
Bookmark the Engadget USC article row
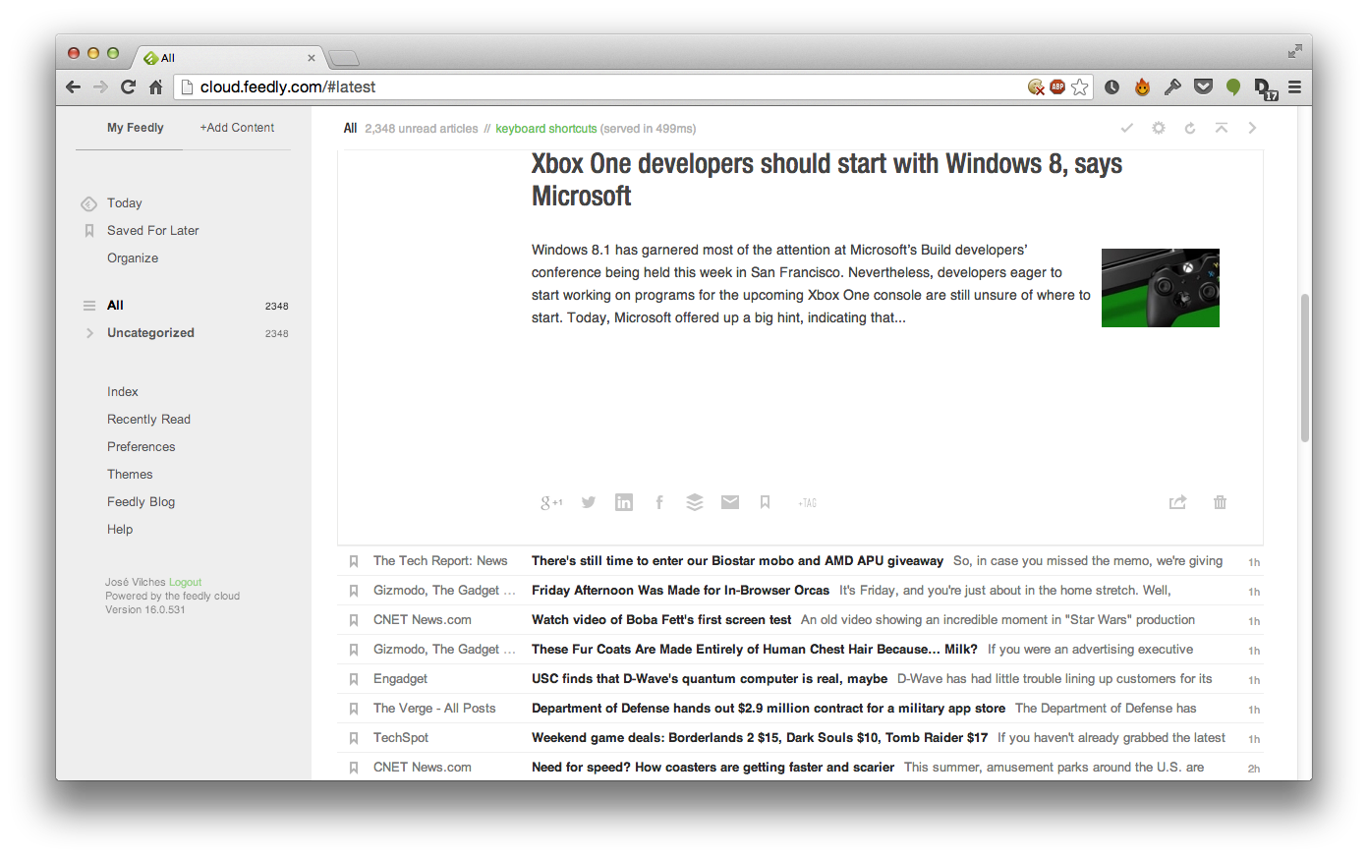click(354, 679)
